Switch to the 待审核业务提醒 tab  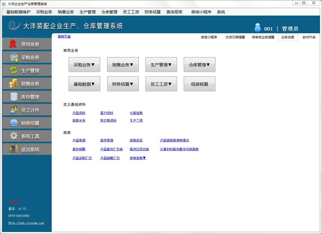[263, 37]
